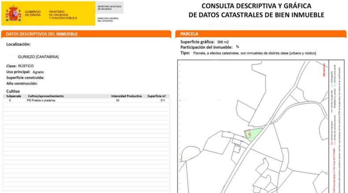The width and height of the screenshot is (348, 193).
Task: Click 'DIRECCIÓN GENERAL DEL CATASTRO' text
Action: [x=108, y=19]
